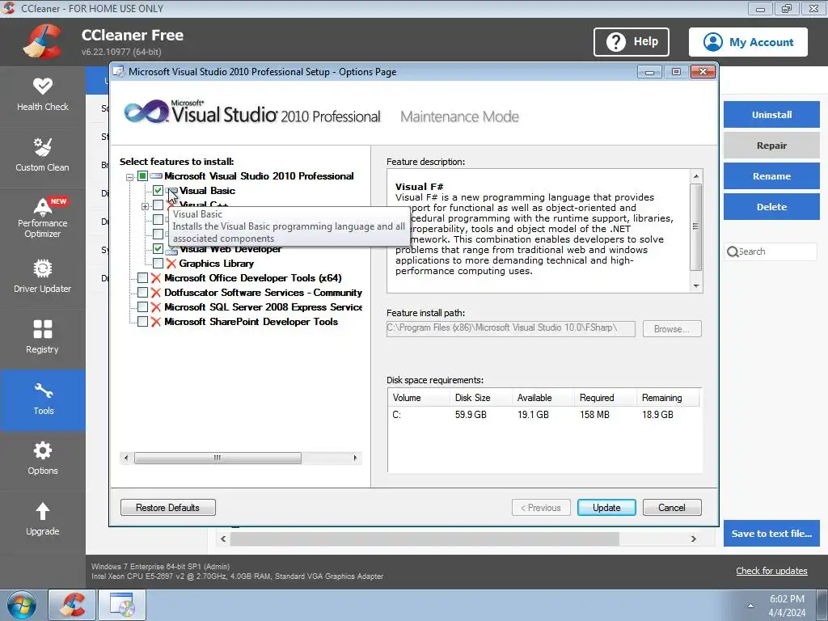The image size is (828, 621).
Task: Open Custom Clean in the CCleaner sidebar
Action: [x=42, y=156]
